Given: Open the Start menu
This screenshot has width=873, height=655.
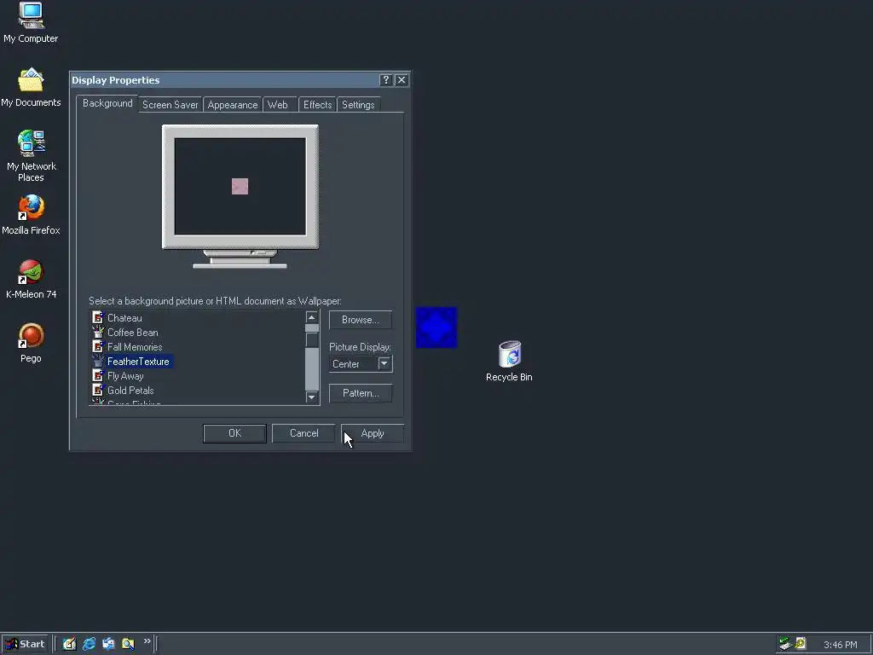Looking at the screenshot, I should (x=26, y=644).
